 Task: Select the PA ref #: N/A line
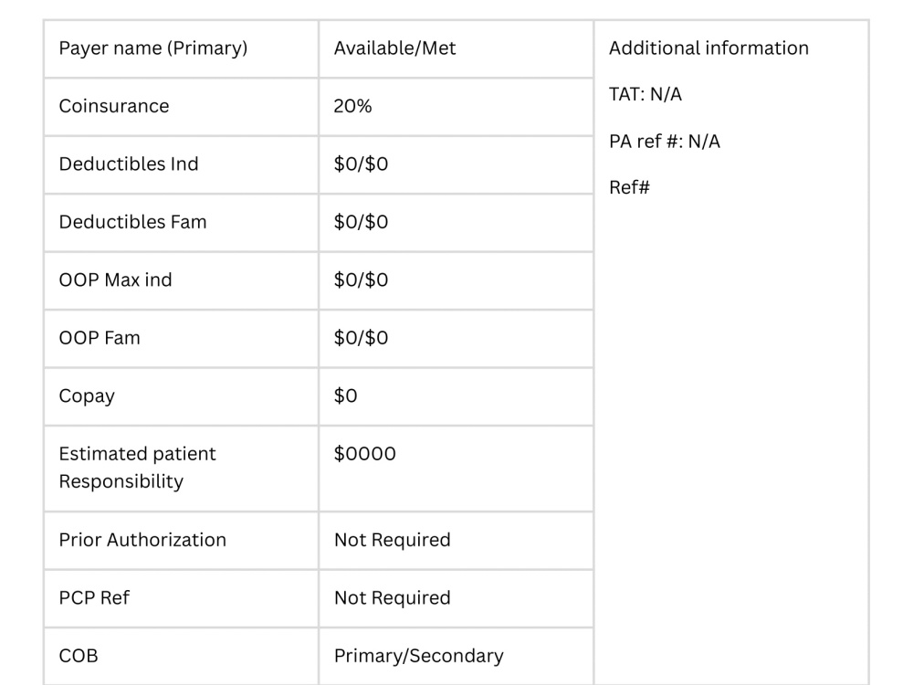[x=665, y=142]
